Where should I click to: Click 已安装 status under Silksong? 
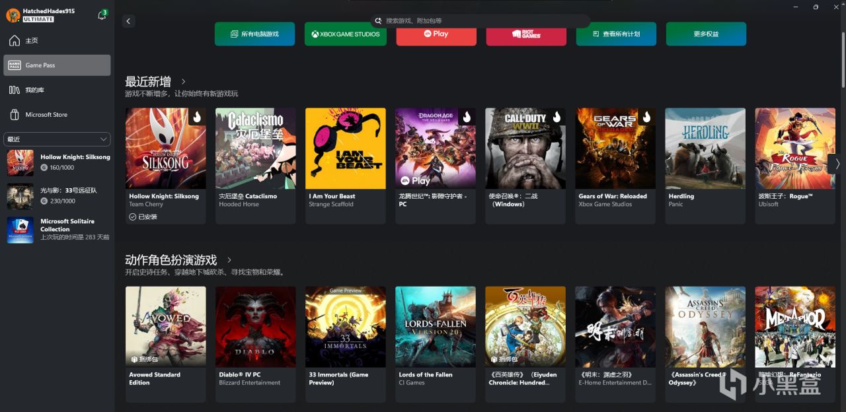143,217
